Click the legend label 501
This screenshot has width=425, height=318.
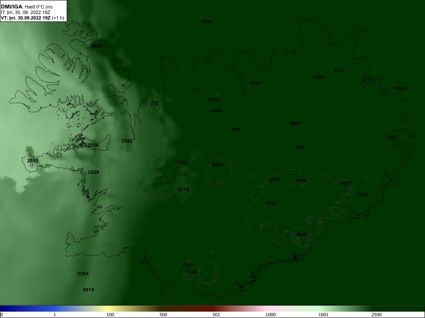pyautogui.click(x=216, y=315)
